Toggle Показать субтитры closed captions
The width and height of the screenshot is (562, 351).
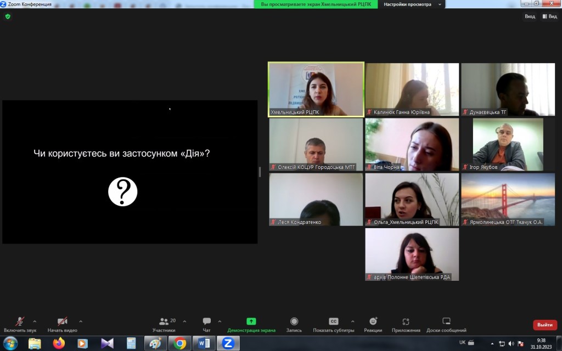333,324
